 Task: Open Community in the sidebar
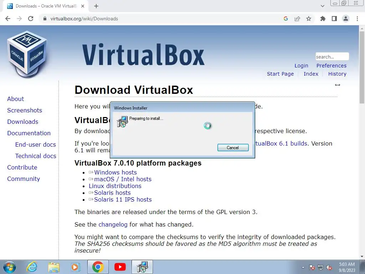pyautogui.click(x=24, y=179)
